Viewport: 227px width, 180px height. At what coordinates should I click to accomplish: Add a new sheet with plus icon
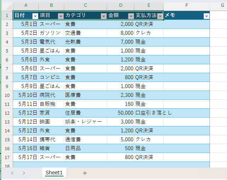85,173
